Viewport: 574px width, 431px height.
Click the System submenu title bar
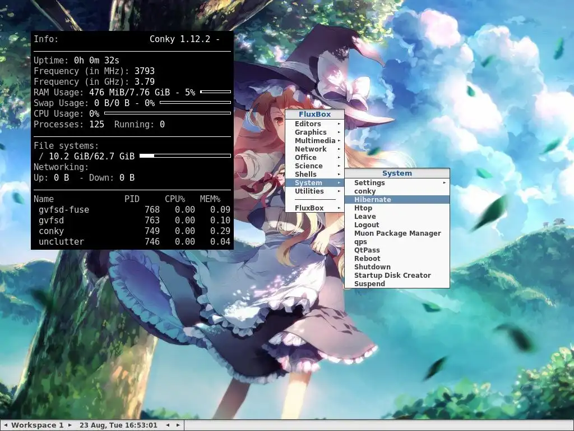click(397, 173)
